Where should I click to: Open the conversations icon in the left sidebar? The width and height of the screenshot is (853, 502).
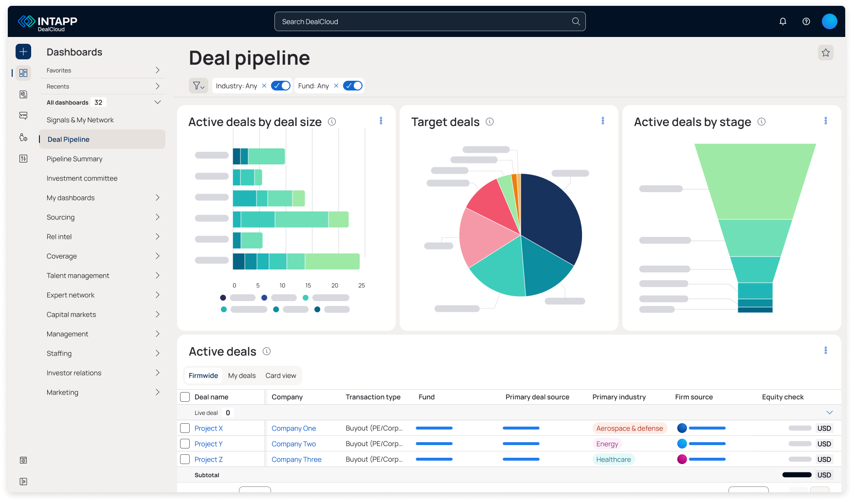(23, 116)
